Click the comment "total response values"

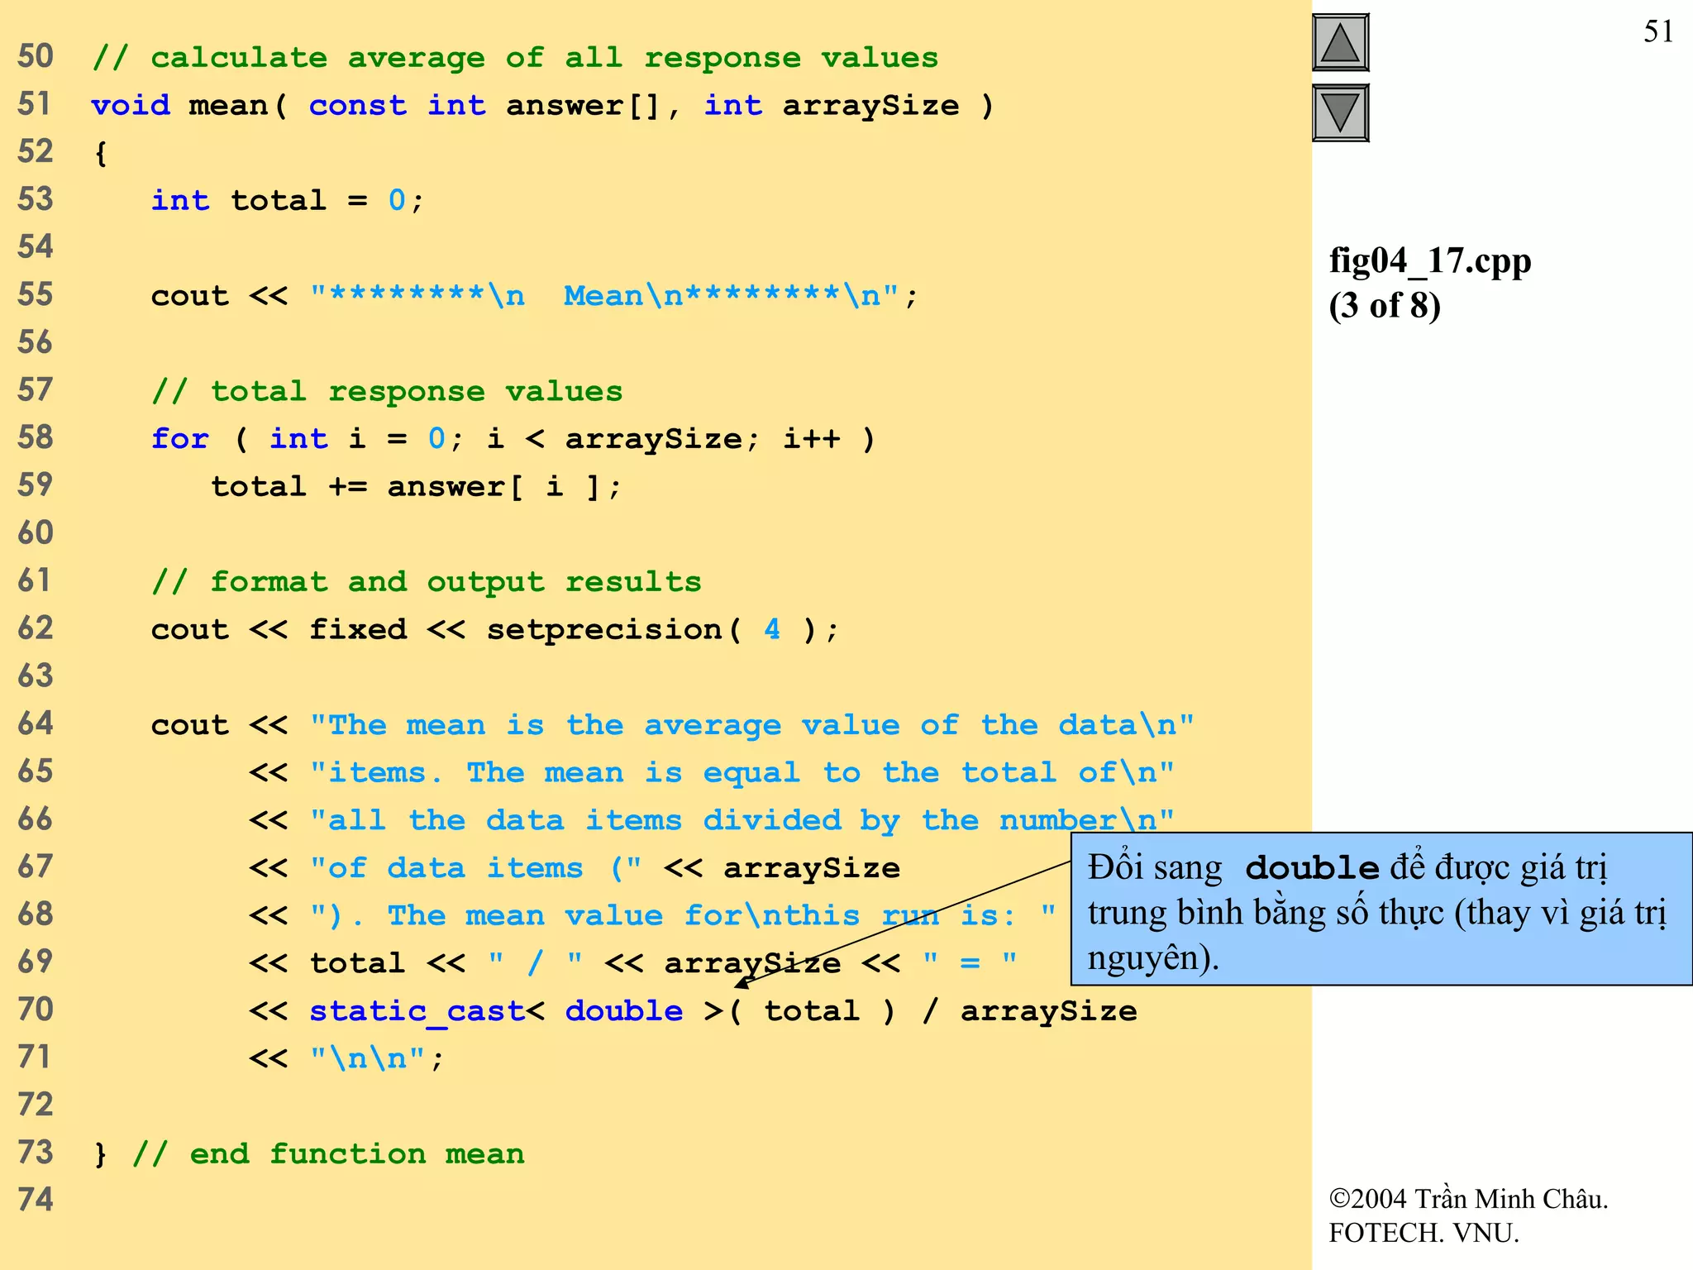pos(387,391)
